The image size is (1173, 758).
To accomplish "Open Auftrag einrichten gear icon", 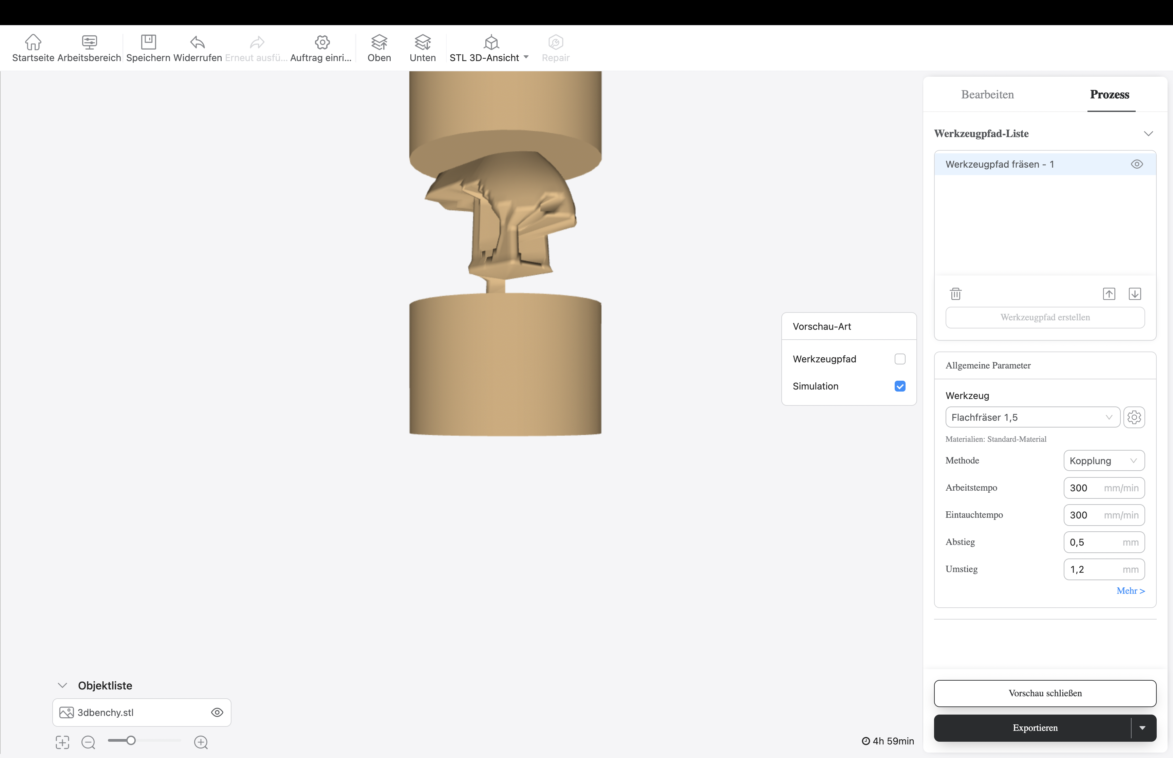I will (x=322, y=42).
